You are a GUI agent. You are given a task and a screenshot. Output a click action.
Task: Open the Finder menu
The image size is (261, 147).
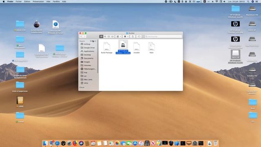(10, 2)
